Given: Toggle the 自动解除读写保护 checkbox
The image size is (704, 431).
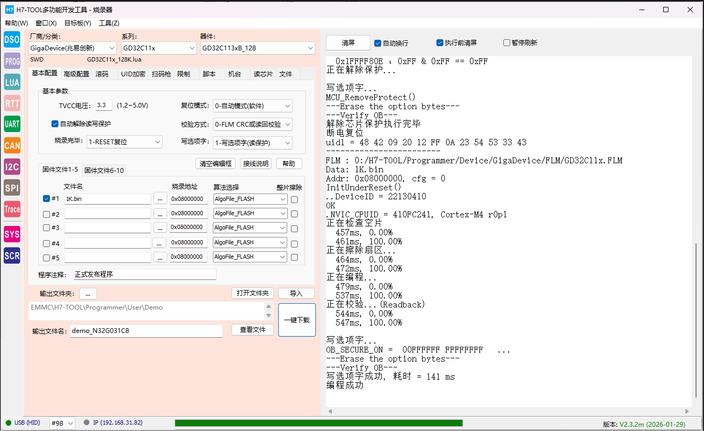Looking at the screenshot, I should pyautogui.click(x=55, y=124).
